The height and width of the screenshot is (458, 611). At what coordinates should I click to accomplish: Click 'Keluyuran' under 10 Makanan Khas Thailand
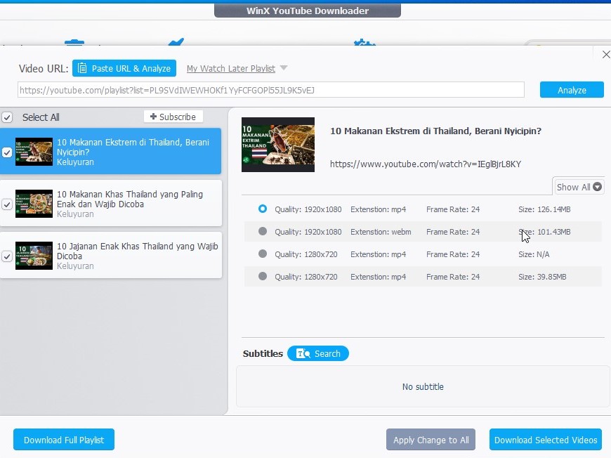pos(75,214)
